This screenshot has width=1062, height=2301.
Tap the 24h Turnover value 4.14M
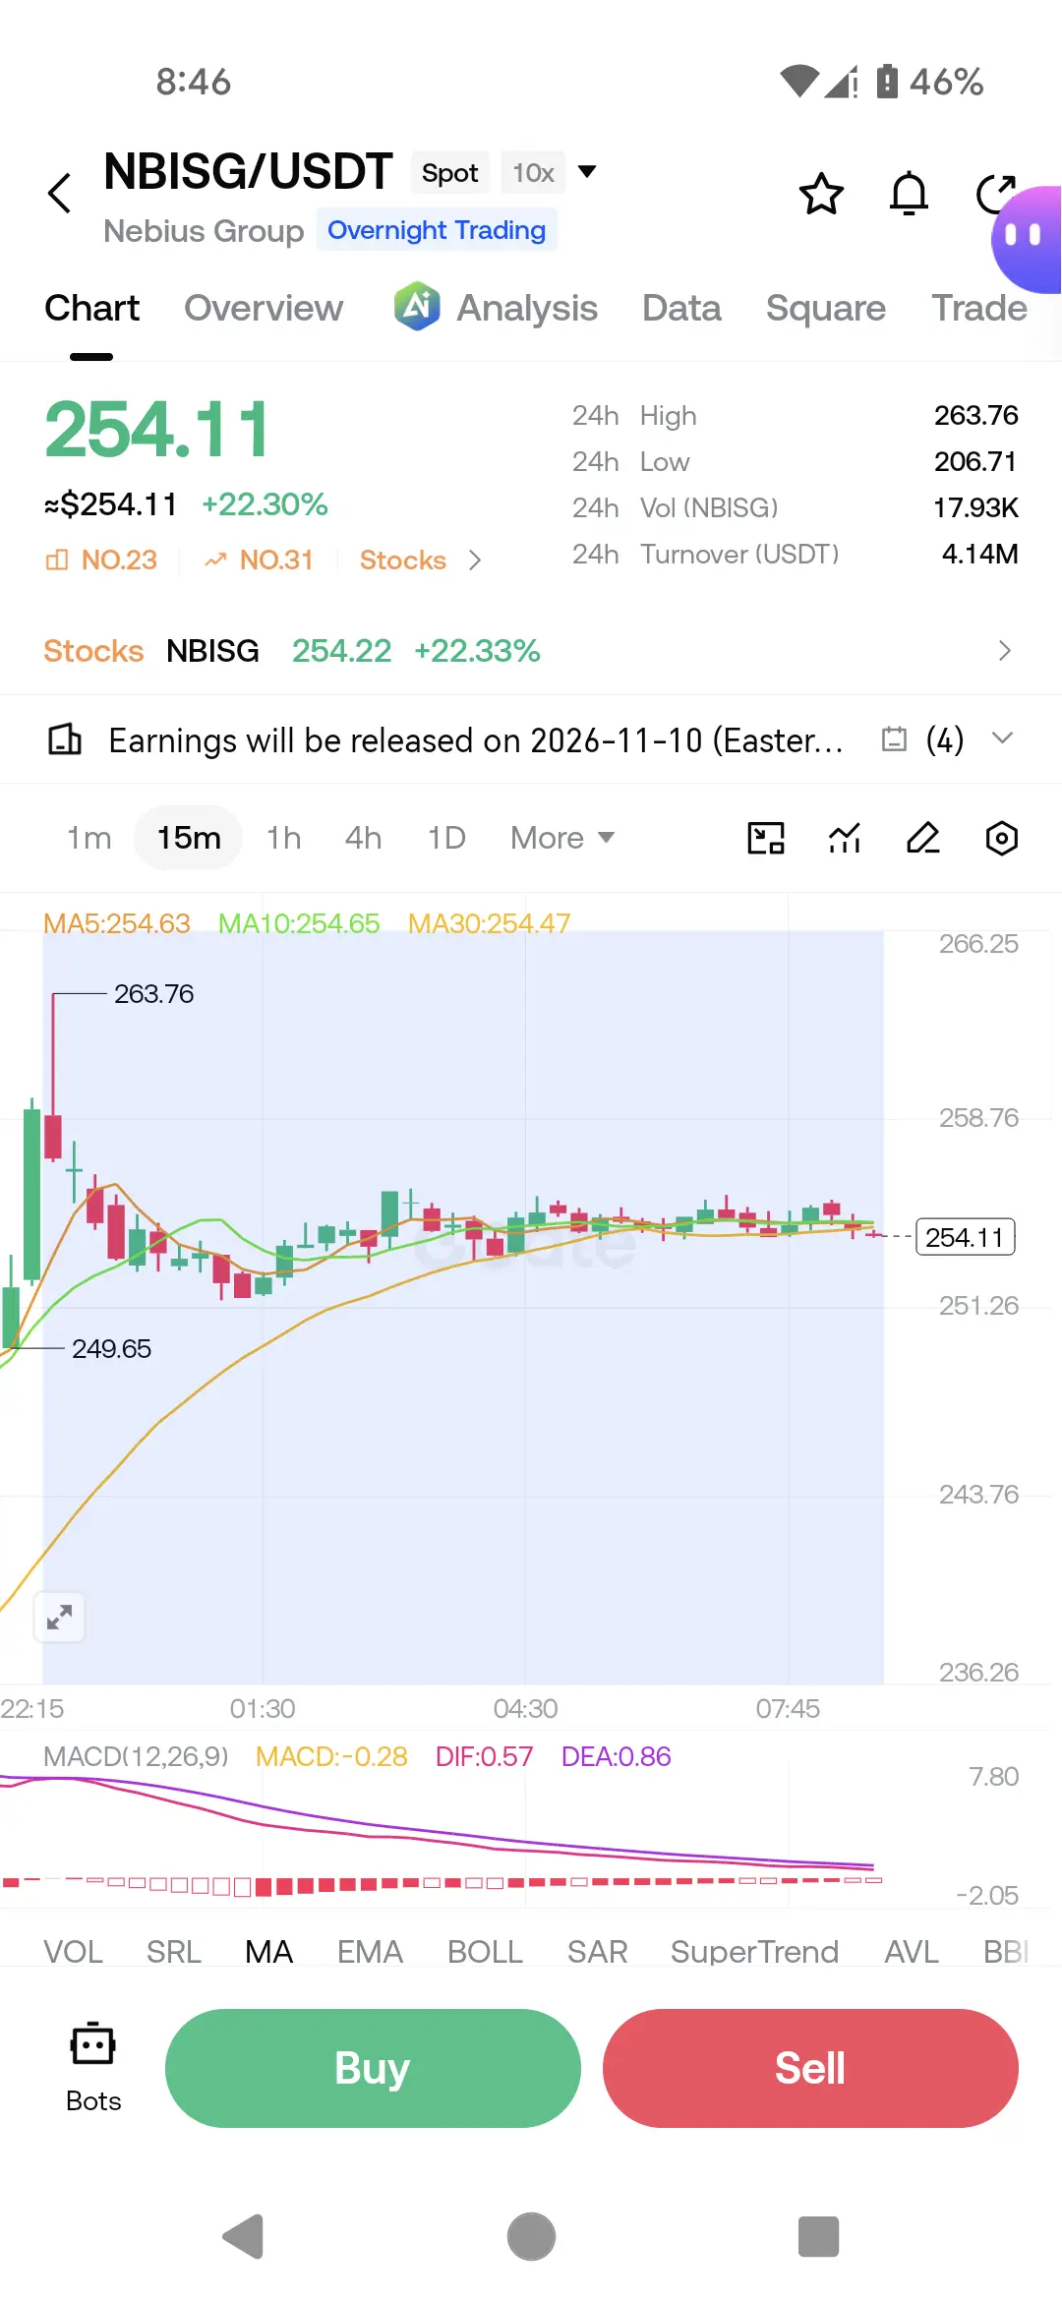pos(979,554)
